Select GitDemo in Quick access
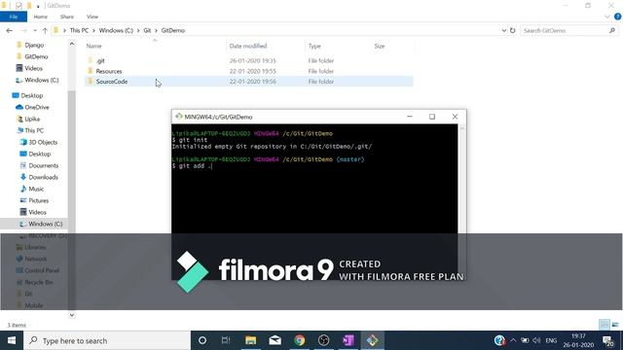 pyautogui.click(x=36, y=56)
